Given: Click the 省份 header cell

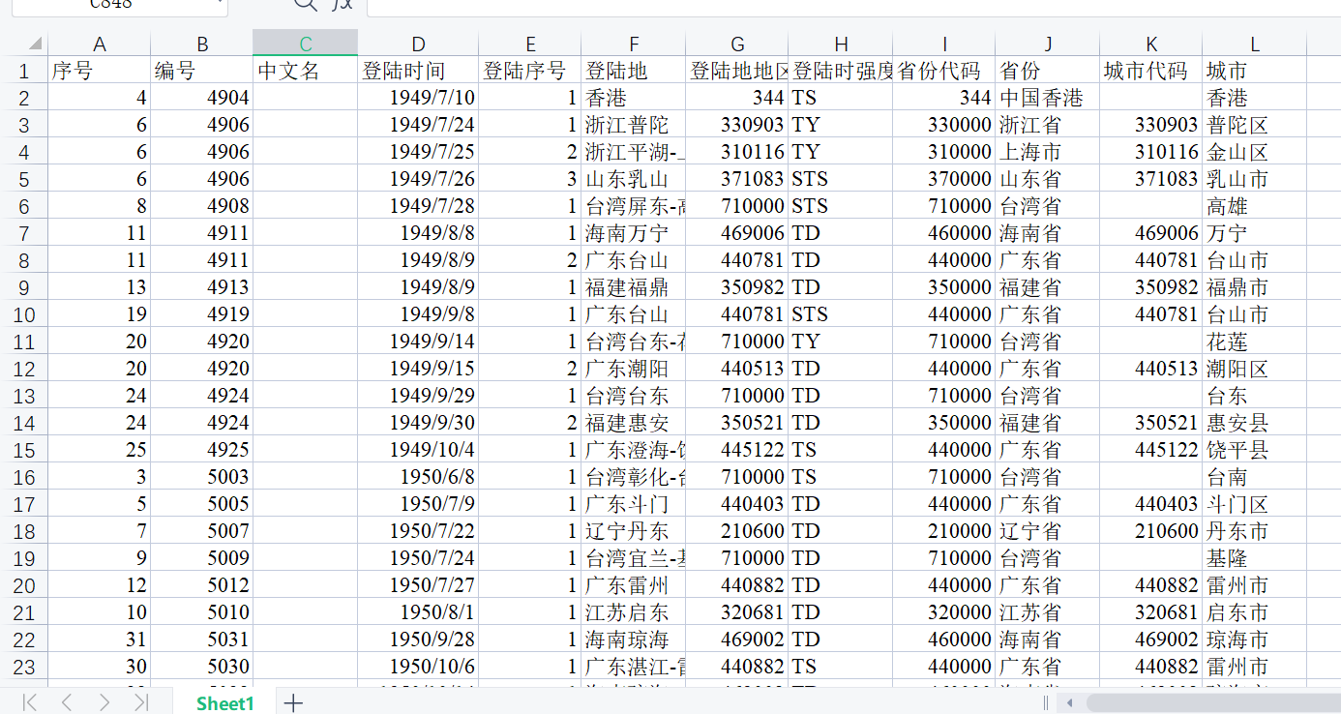Looking at the screenshot, I should (1048, 71).
